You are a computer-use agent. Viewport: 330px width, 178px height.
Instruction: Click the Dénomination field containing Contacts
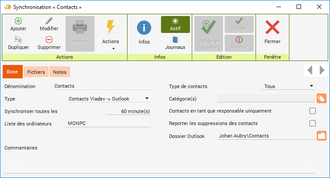(101, 86)
